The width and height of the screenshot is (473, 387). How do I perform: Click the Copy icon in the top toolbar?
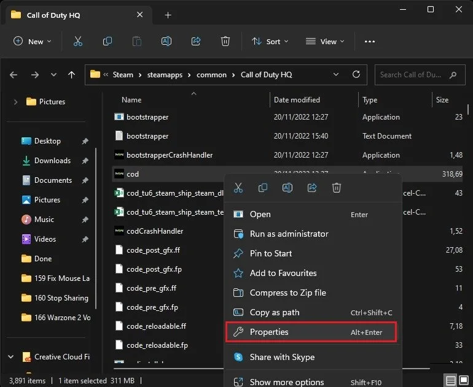pos(107,41)
